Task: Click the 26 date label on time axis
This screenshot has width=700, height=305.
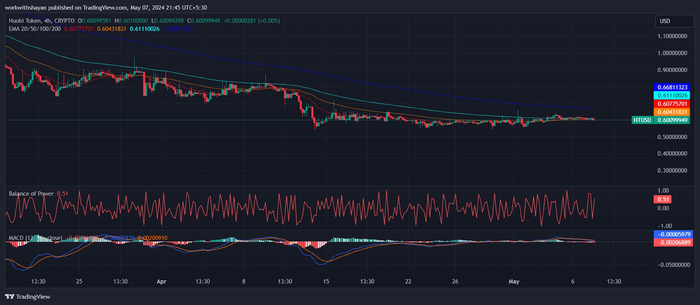Action: 455,281
